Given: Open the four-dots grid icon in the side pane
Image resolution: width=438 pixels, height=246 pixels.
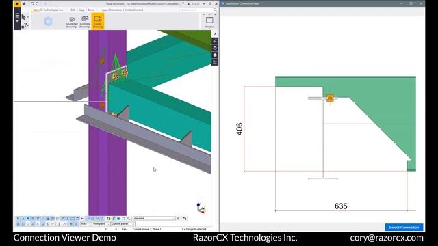Looking at the screenshot, I should tap(215, 62).
